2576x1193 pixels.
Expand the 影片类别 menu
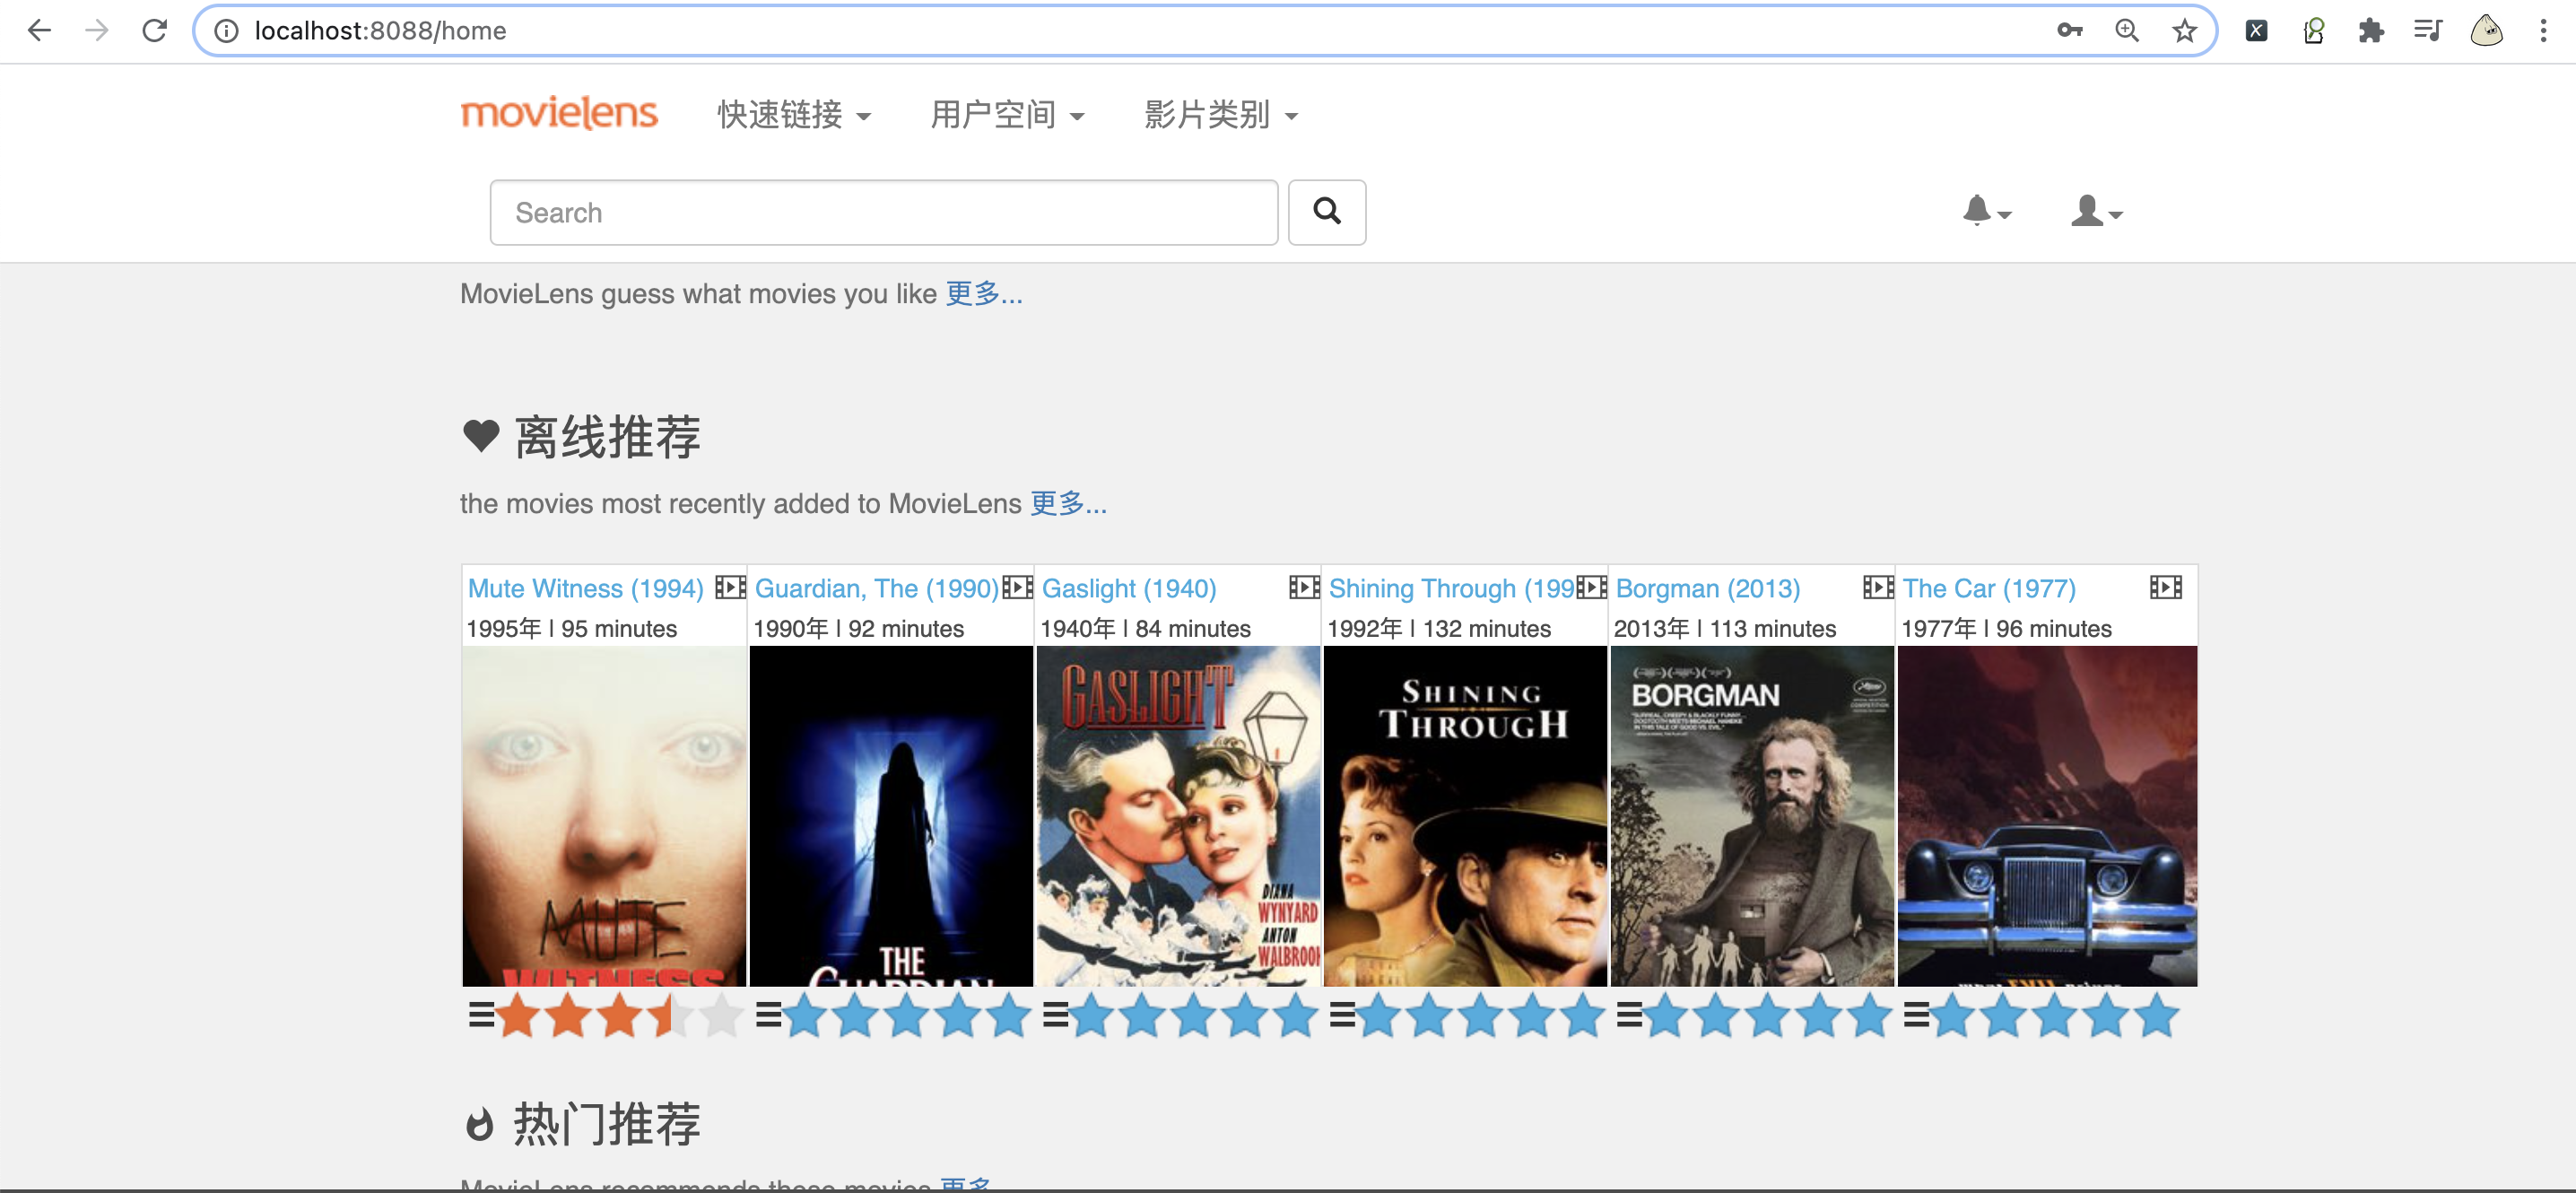tap(1221, 115)
